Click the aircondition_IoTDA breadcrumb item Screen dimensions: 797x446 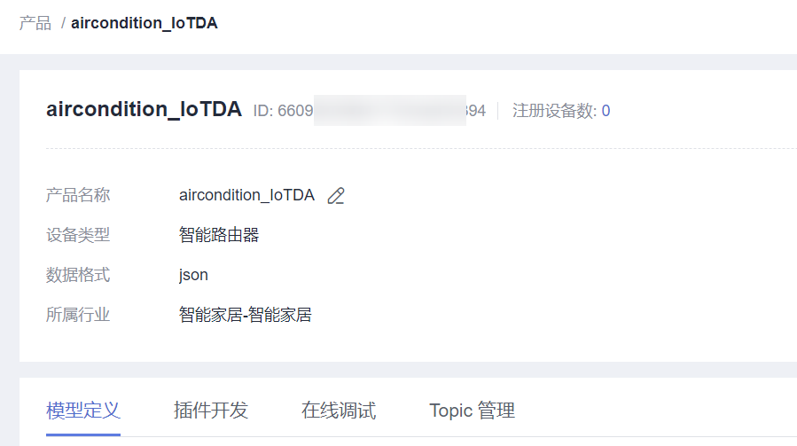[x=145, y=23]
